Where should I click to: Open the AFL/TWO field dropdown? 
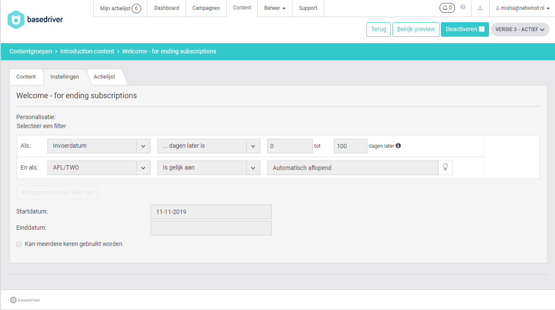point(99,168)
